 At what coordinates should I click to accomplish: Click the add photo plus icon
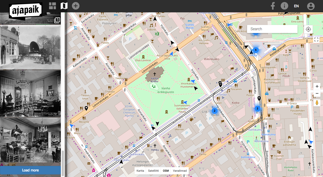pyautogui.click(x=76, y=6)
